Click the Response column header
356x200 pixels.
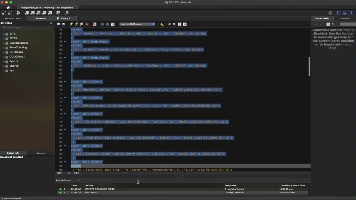[x=231, y=186]
